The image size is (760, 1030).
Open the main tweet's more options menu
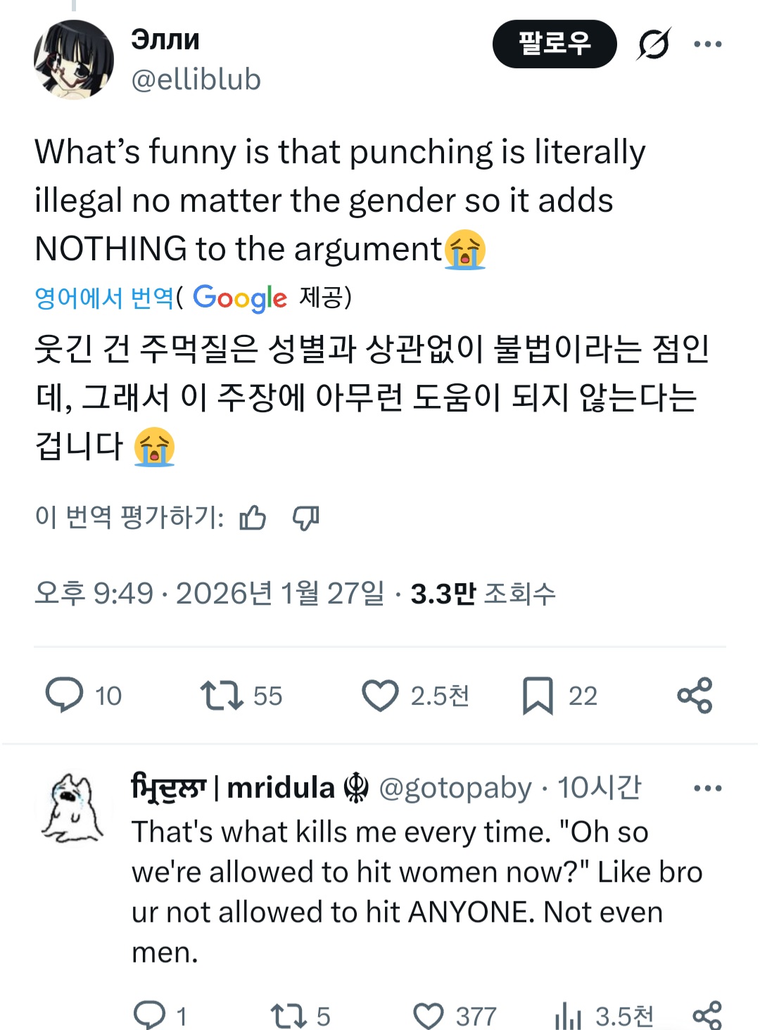707,44
